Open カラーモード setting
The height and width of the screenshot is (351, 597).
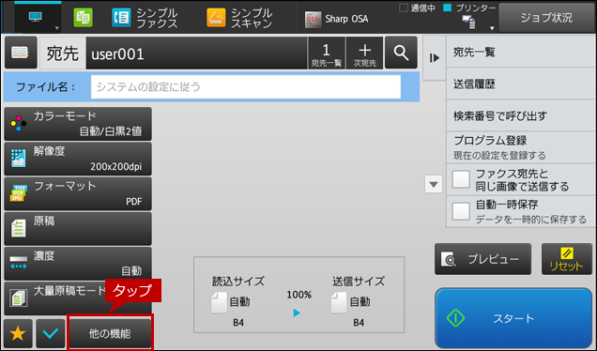click(78, 124)
